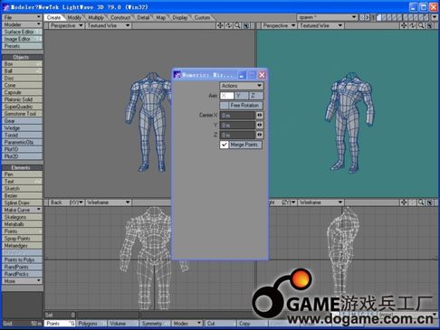Open the current object spawn dropdown
440x330 pixels.
point(328,17)
